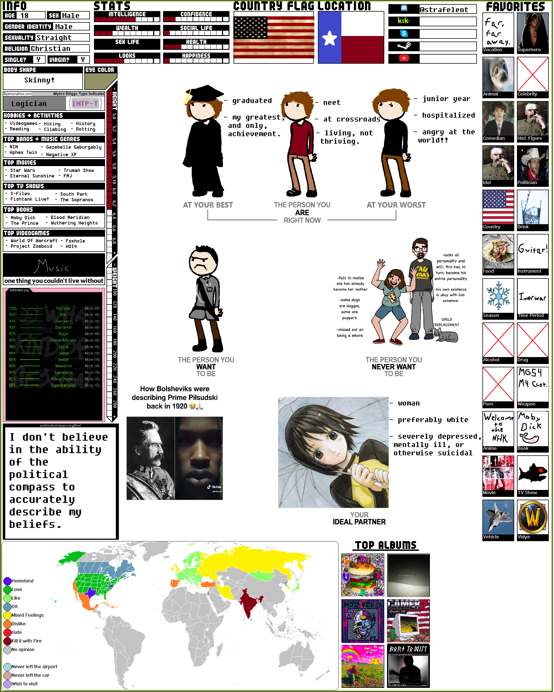Click the Skype icon

coord(404,34)
